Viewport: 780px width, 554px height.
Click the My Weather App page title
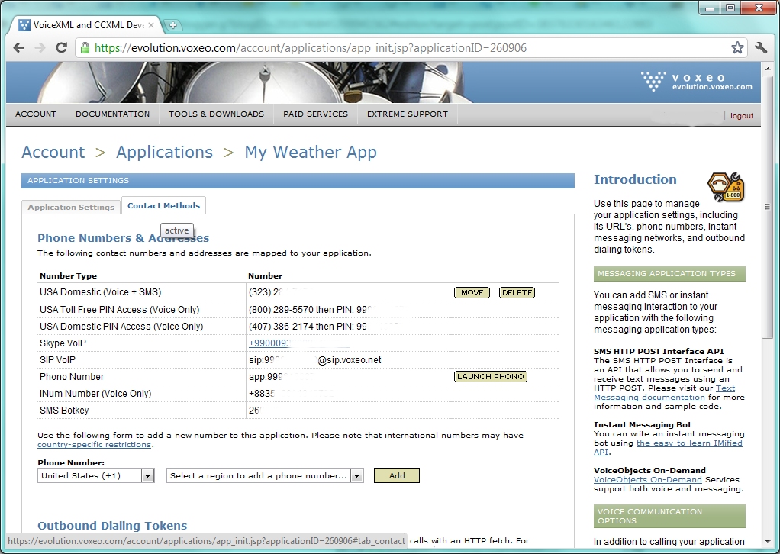[x=311, y=152]
